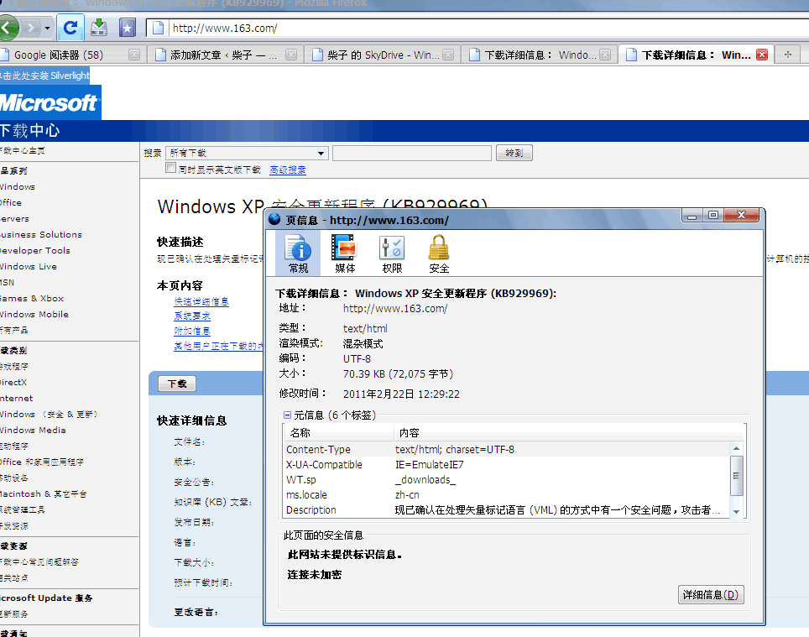Screen dimensions: 809x637
Task: Close the active 下载详细信息 tab with red X
Action: 761,55
